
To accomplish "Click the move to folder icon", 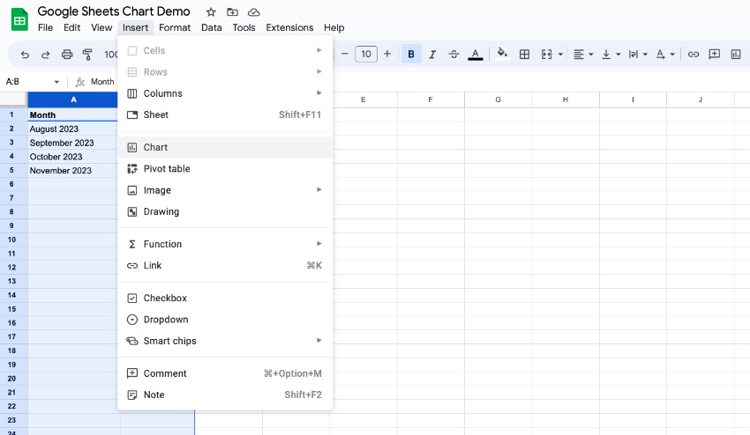I will coord(232,12).
